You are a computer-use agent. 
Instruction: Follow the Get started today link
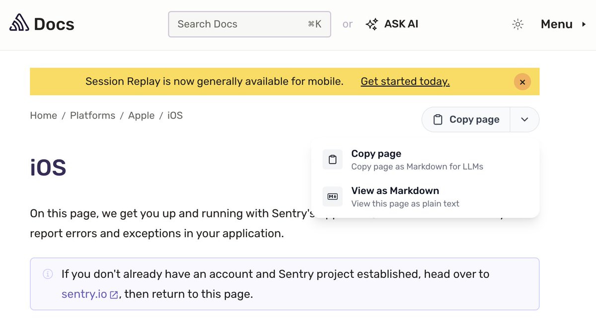click(405, 81)
